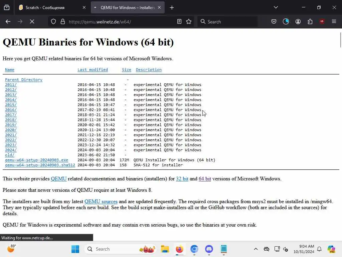The width and height of the screenshot is (342, 257).
Task: Open the 2011/ folder
Action: point(11,85)
